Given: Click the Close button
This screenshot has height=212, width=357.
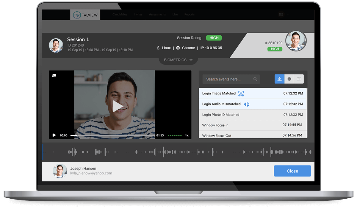Looking at the screenshot, I should point(292,171).
